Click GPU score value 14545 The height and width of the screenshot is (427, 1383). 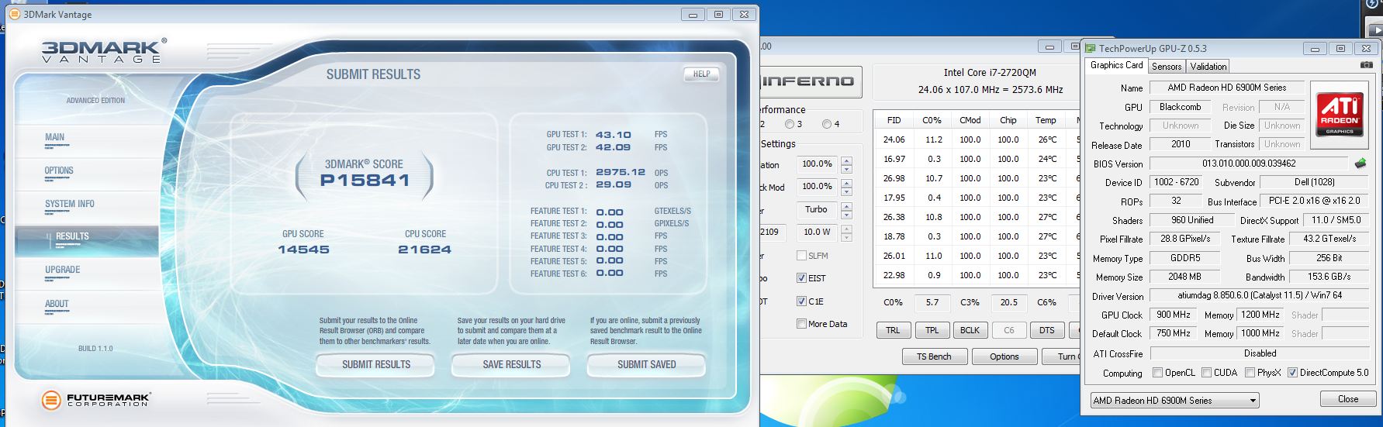click(x=303, y=250)
